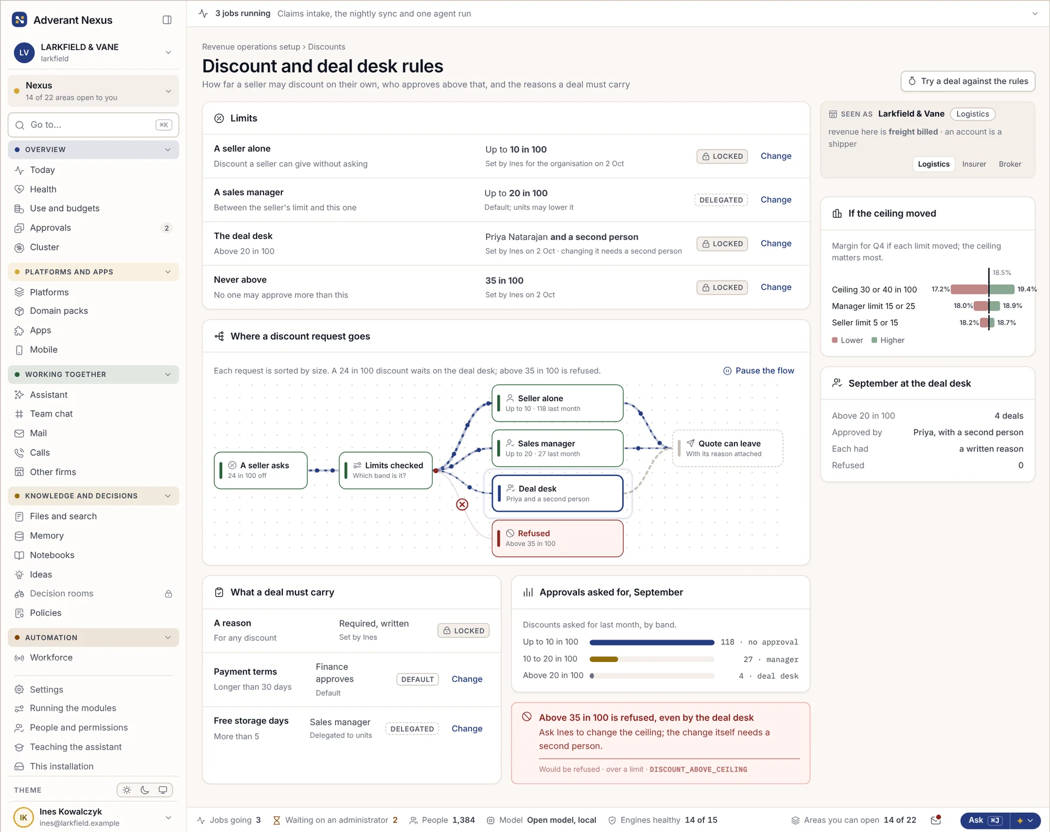Change the Never above ceiling
The image size is (1050, 832).
[775, 287]
